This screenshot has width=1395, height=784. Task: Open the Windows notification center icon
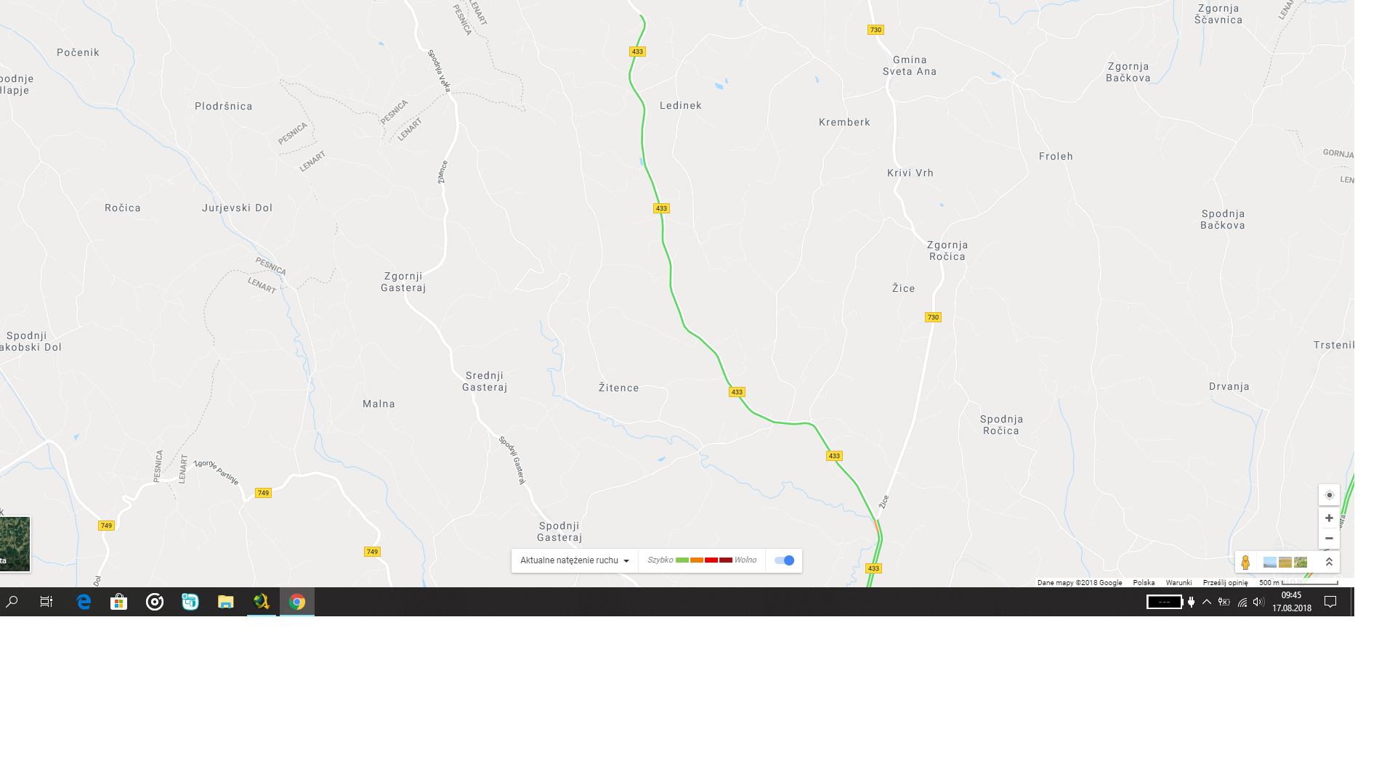point(1330,602)
